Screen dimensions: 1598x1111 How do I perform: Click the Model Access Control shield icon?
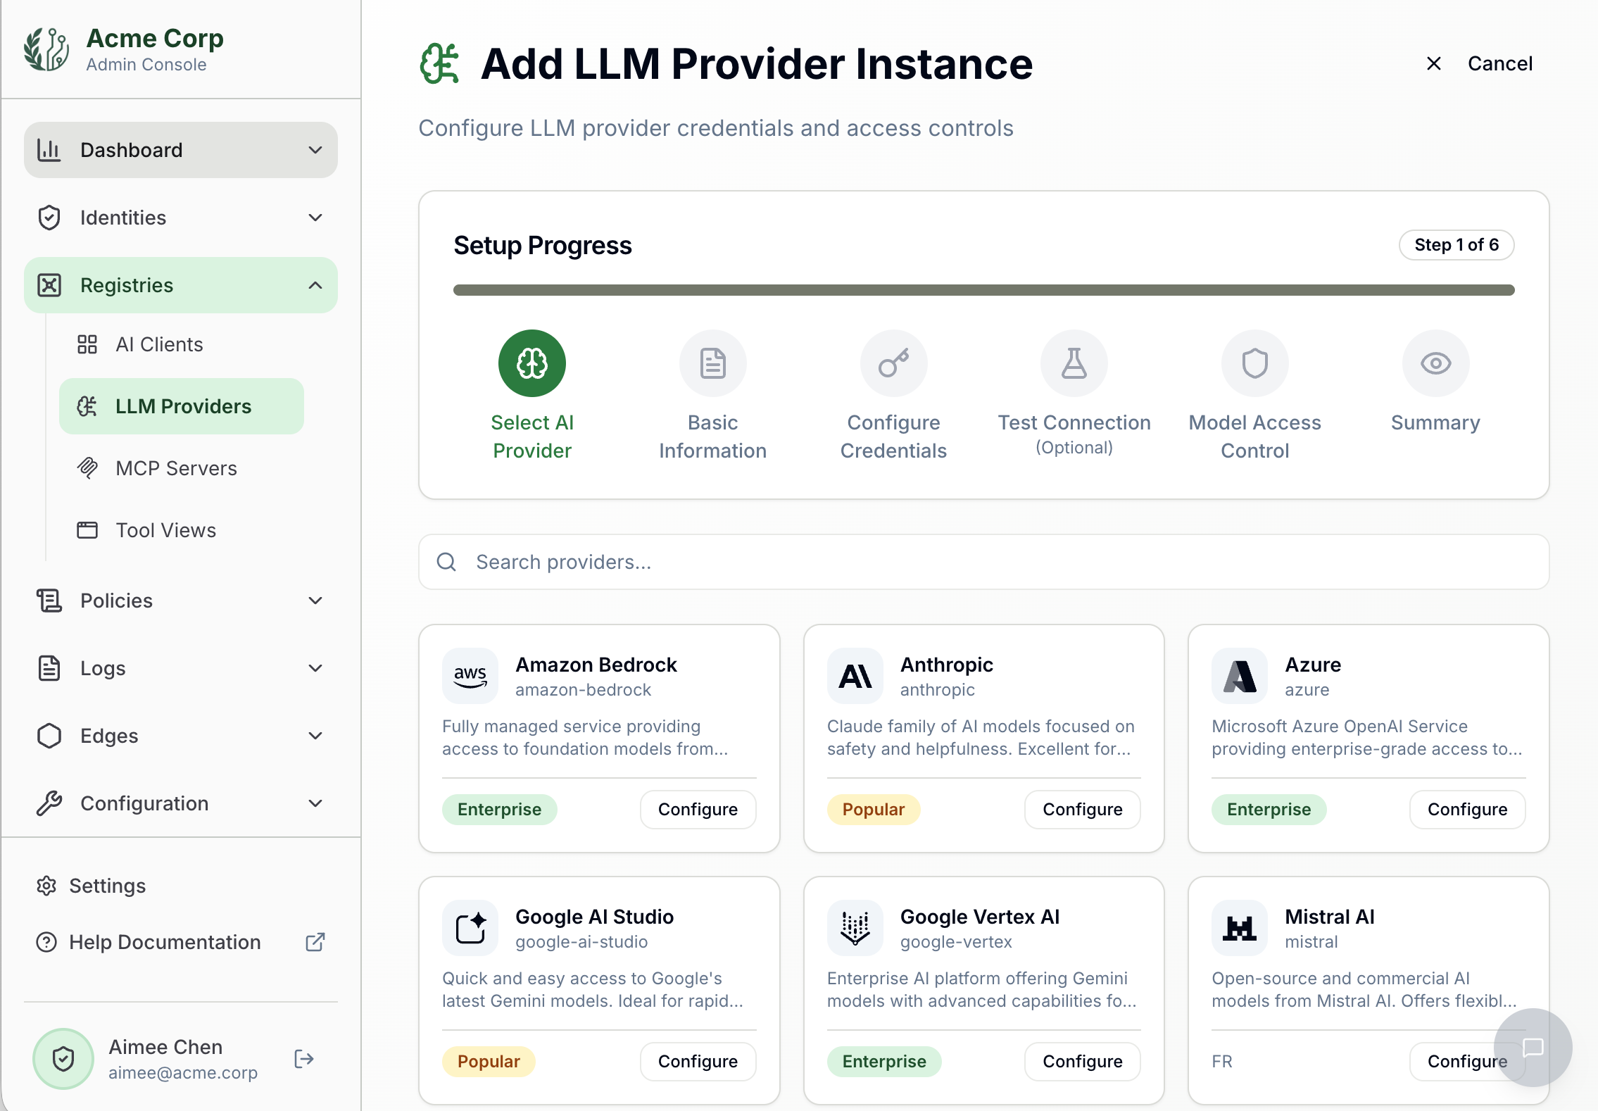pos(1254,363)
